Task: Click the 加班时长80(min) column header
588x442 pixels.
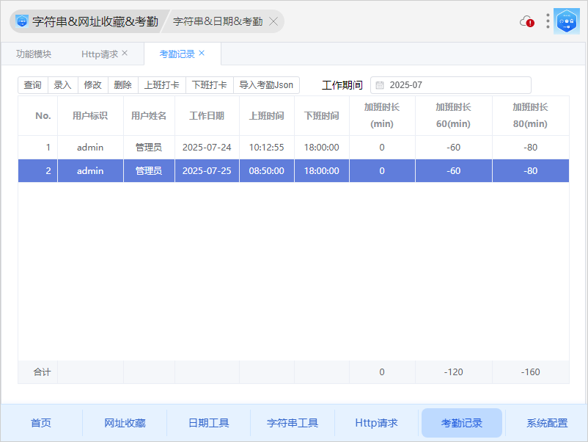Action: pos(531,116)
